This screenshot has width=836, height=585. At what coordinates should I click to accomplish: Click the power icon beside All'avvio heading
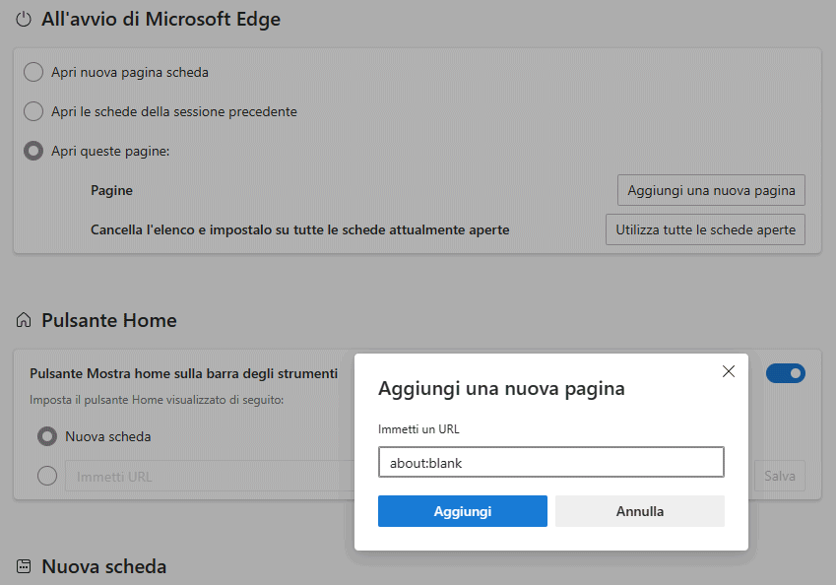click(24, 20)
